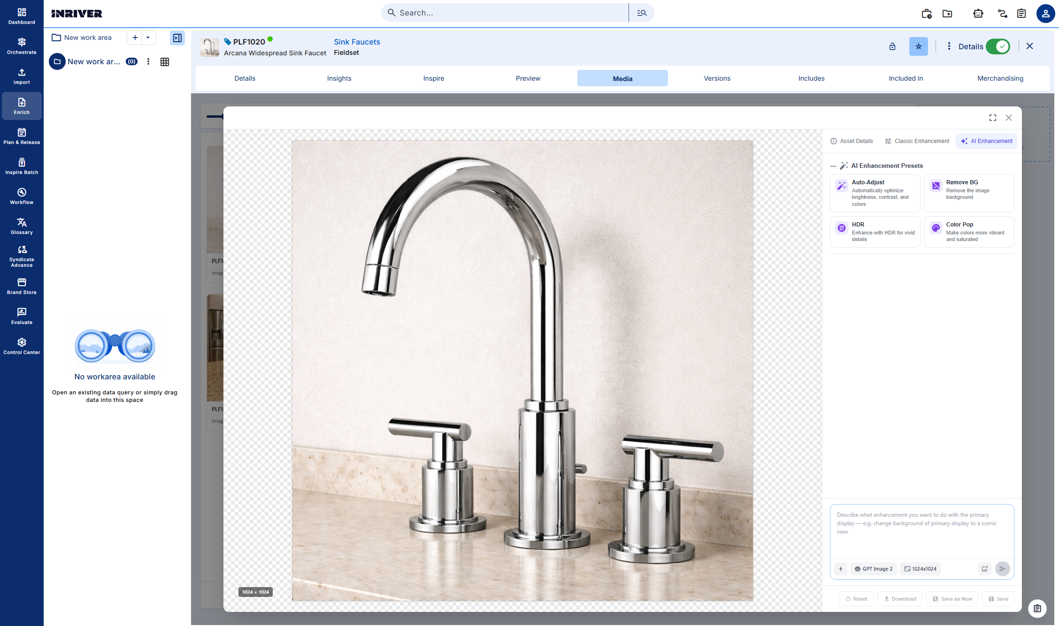
Task: Click the lightning quick-mode toggle in prompt bar
Action: coord(841,569)
